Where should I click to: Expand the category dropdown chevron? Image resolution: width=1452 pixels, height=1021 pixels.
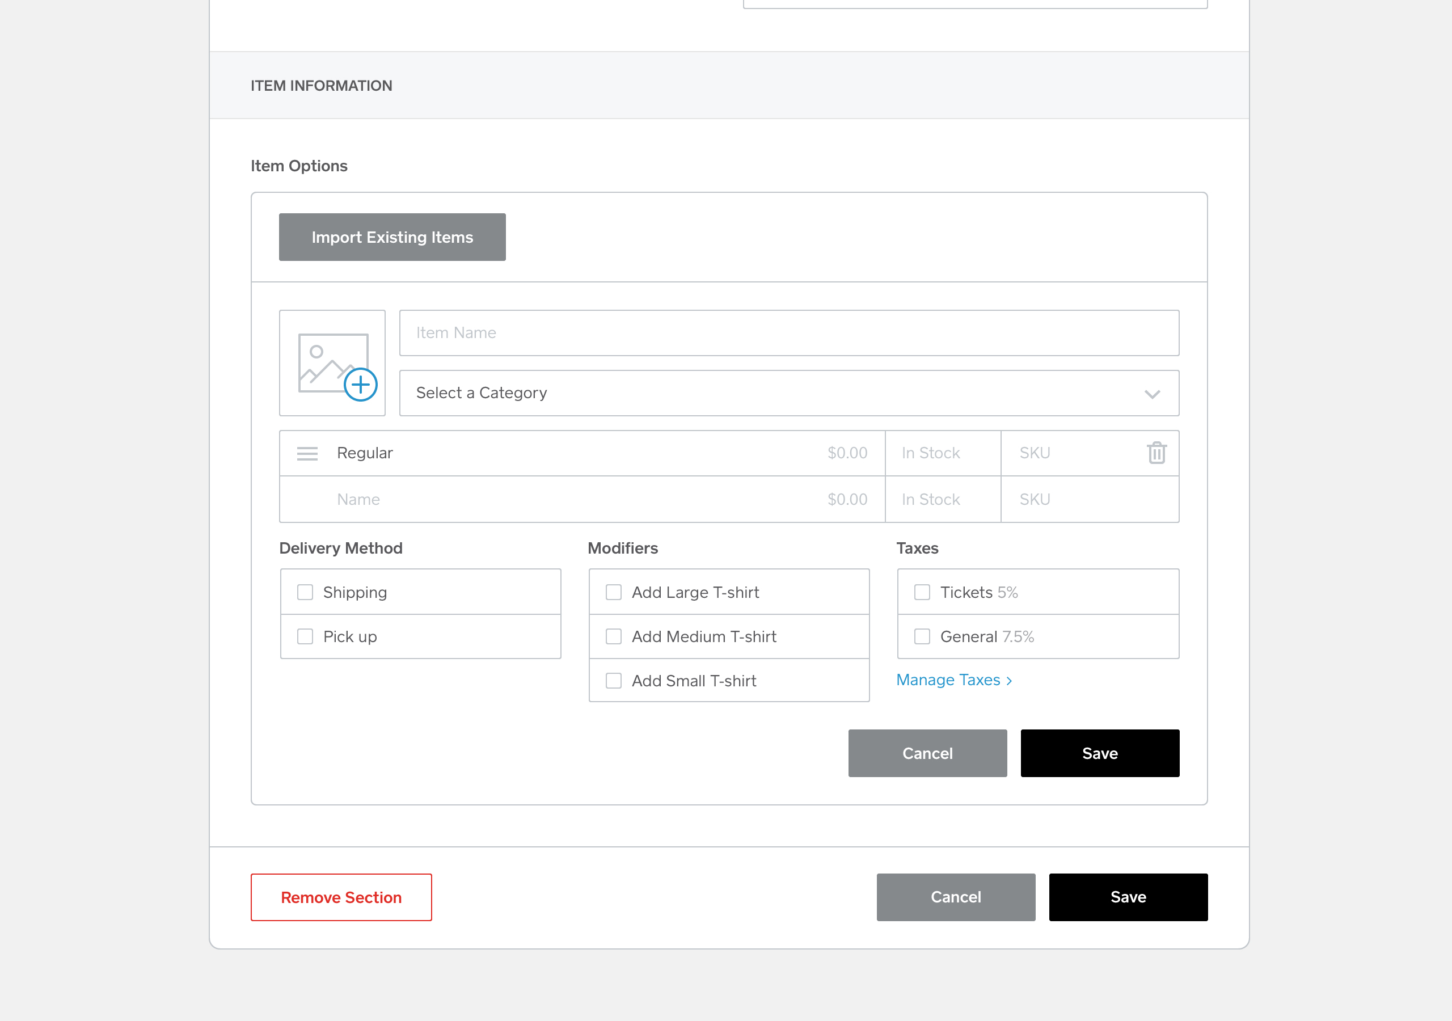(x=1151, y=394)
